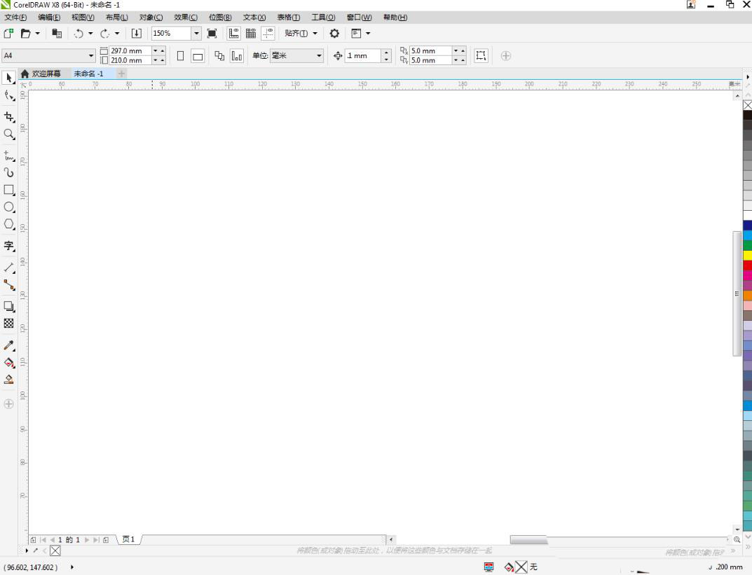Select the Color Eyedropper tool
The image size is (752, 575).
click(9, 345)
